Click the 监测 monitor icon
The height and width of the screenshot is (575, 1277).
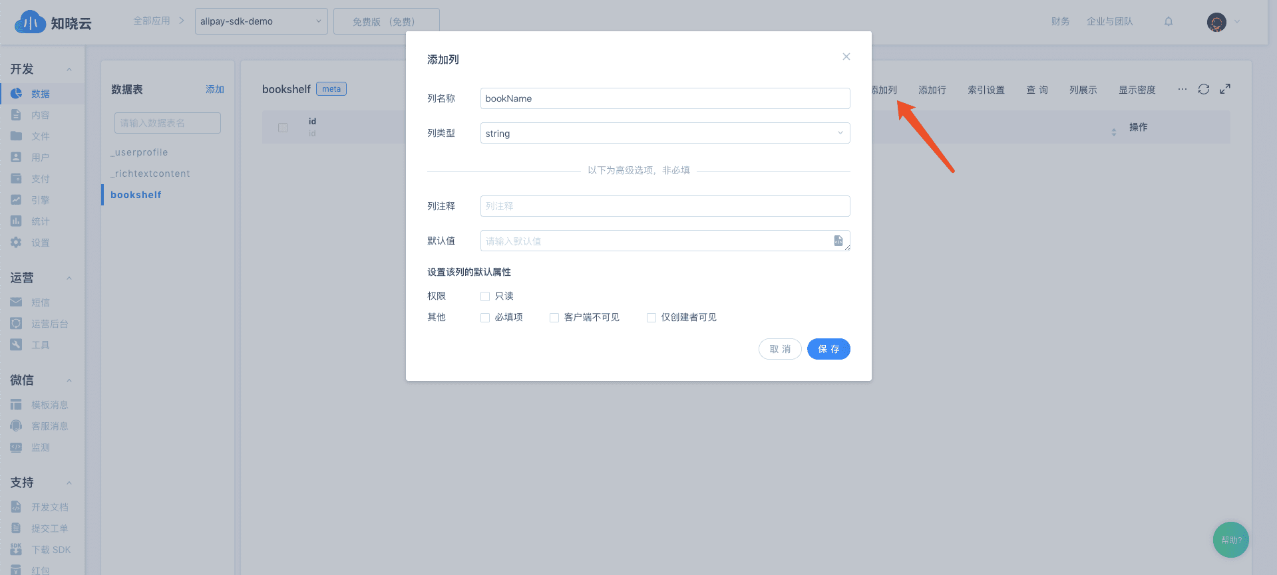(16, 447)
